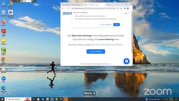
Task: Reload the Zoom page
Action: click(x=68, y=8)
